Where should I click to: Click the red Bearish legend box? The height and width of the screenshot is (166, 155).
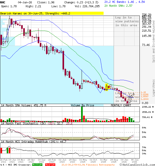[50, 165]
